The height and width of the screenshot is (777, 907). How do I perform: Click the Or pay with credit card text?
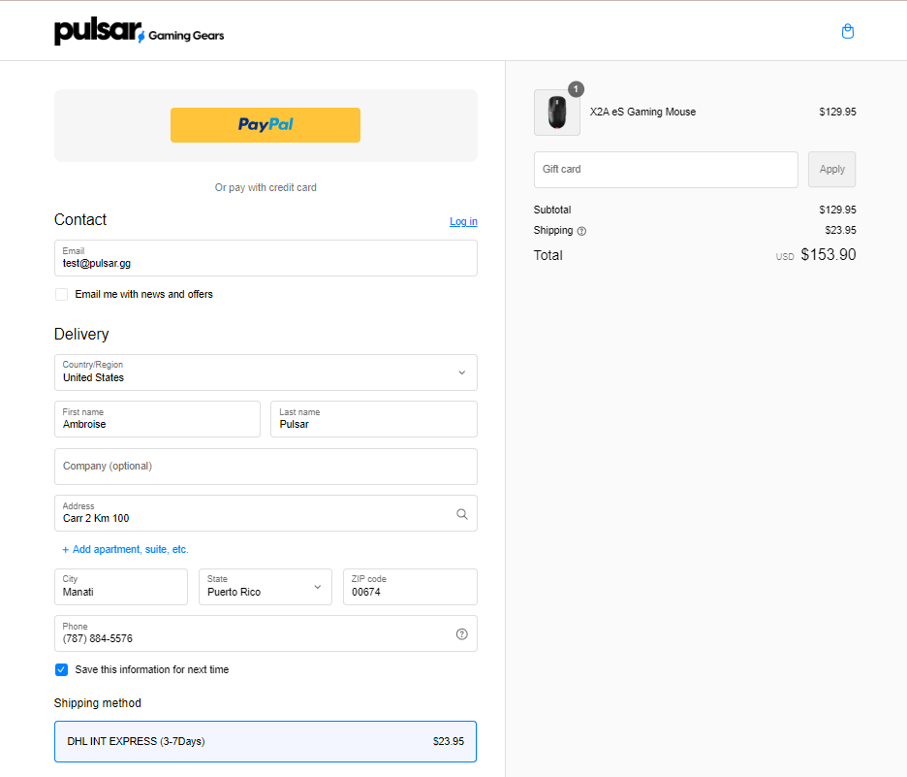coord(266,187)
